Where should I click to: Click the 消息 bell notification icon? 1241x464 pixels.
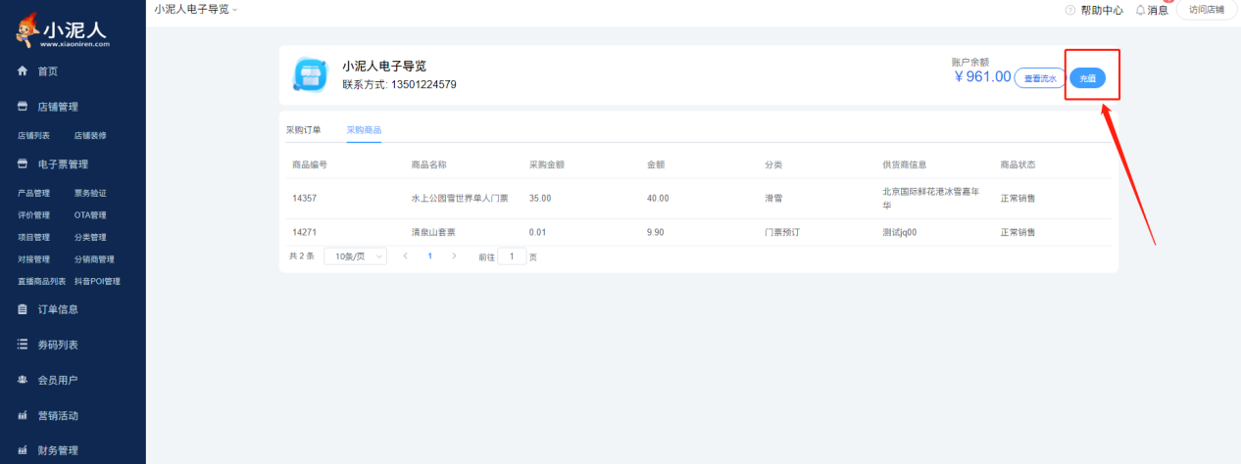[1140, 10]
